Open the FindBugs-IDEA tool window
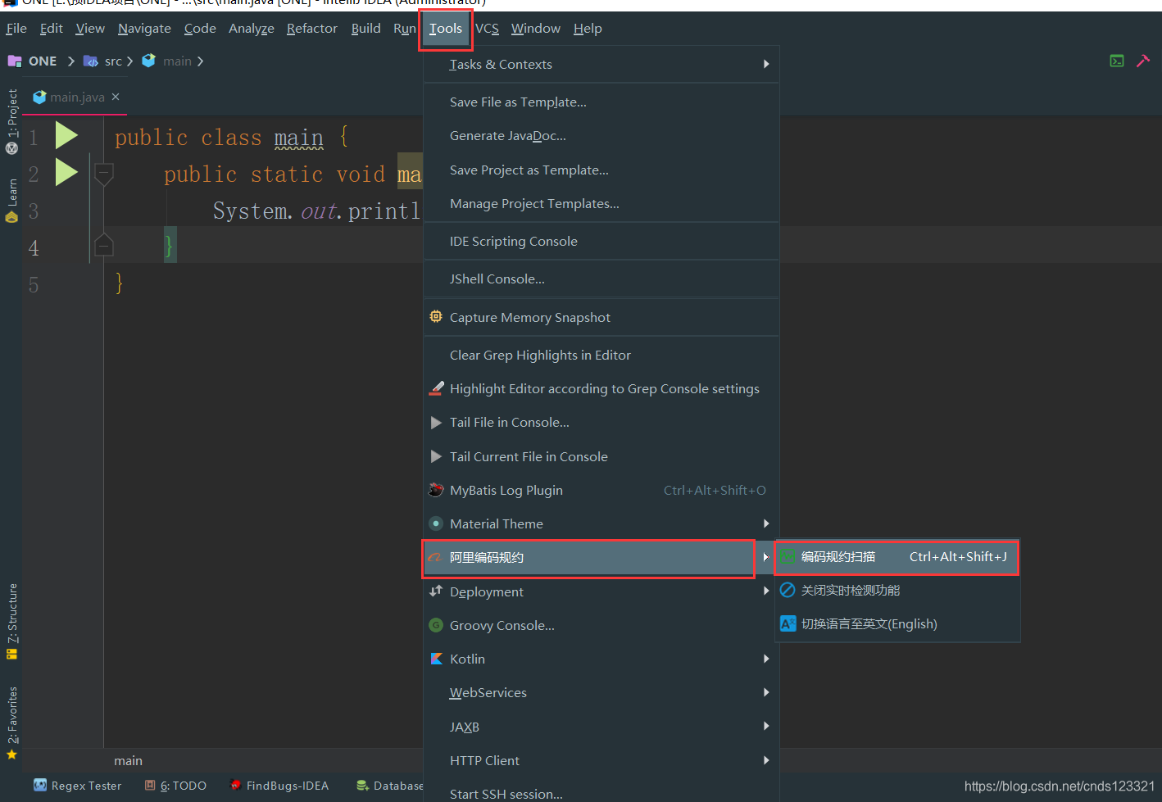The height and width of the screenshot is (802, 1162). [279, 786]
